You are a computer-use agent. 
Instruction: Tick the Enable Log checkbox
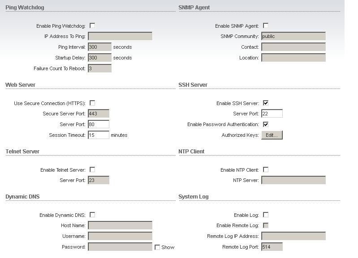coord(266,215)
